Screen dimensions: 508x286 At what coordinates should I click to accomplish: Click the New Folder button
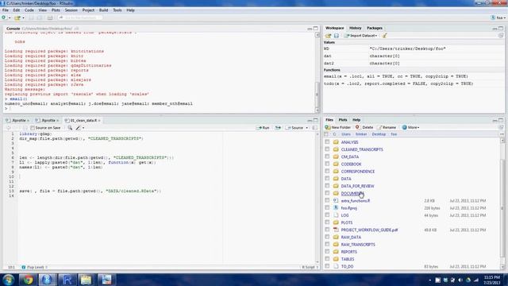click(x=338, y=127)
